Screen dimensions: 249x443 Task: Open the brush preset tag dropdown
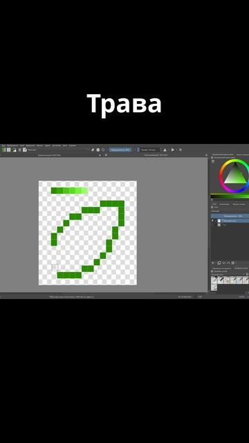click(x=228, y=275)
